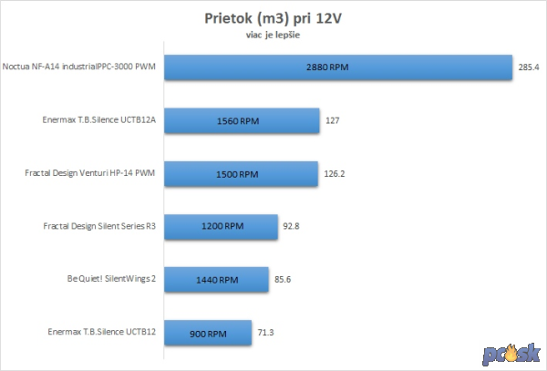This screenshot has width=547, height=371.
Task: Select the Fractal Venturi 1500 RPM bar
Action: click(x=241, y=173)
